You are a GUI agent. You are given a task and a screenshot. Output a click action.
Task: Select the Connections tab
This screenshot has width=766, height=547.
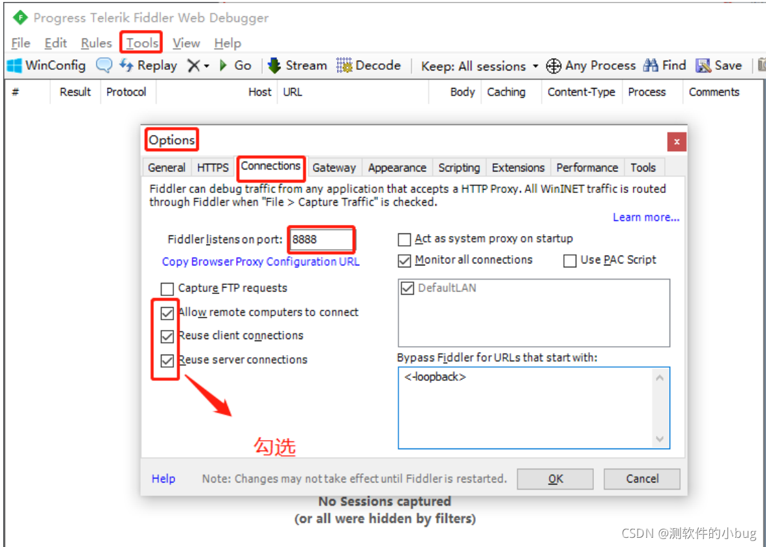(x=271, y=166)
